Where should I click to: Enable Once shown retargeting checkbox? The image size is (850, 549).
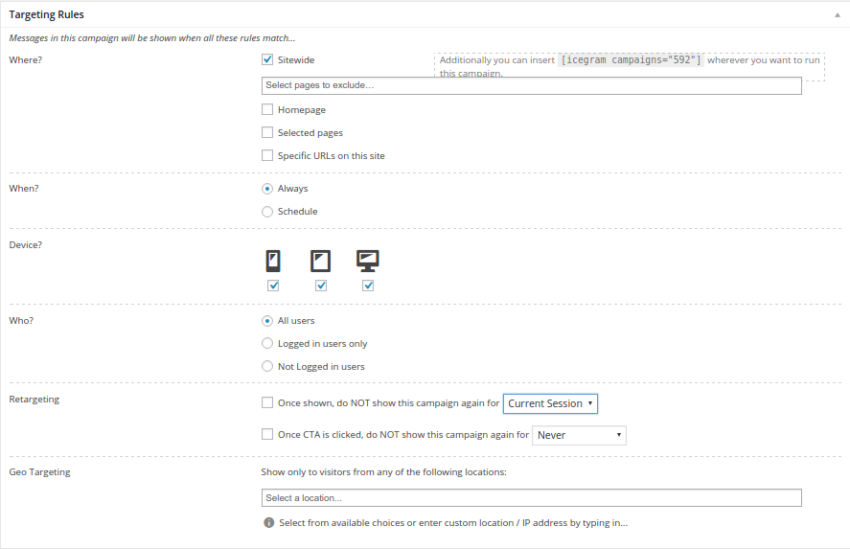267,402
